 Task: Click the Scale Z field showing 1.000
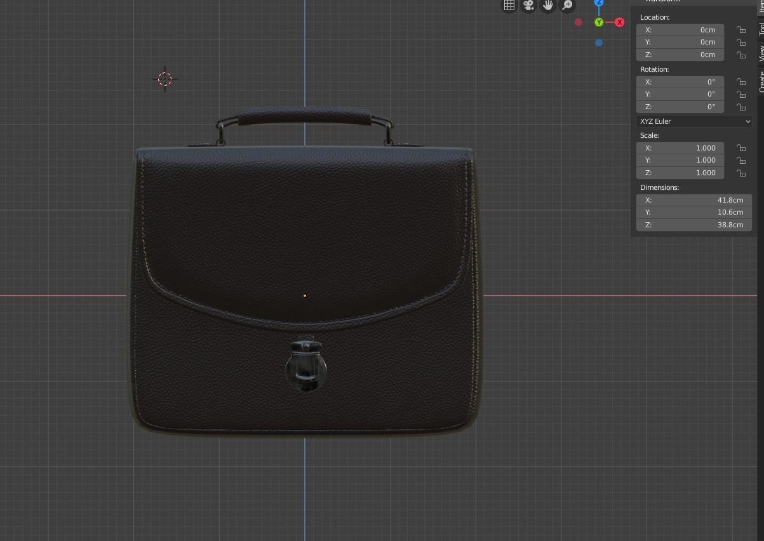[680, 173]
